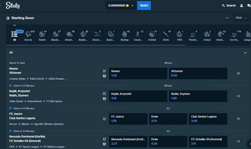Select the Ice Hockey sport icon
This screenshot has width=251, height=149.
[235, 35]
